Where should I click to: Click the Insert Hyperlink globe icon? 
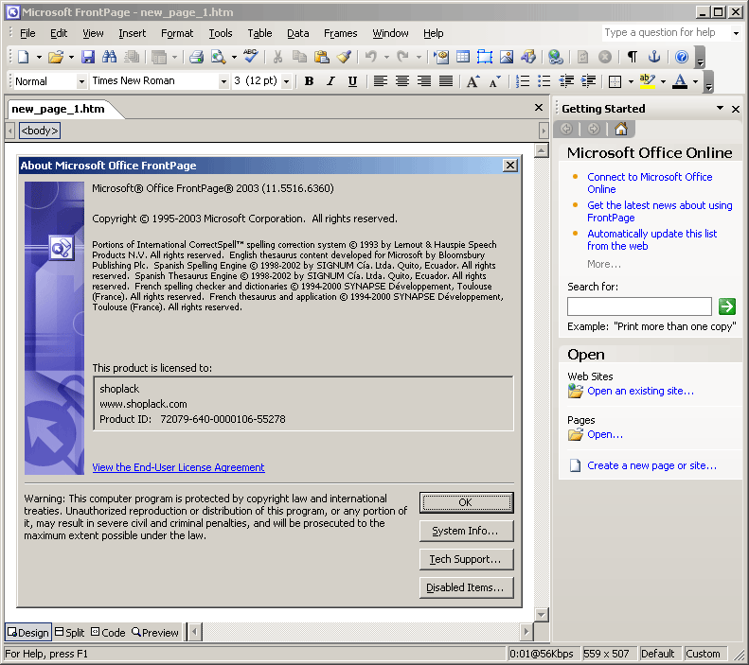tap(556, 58)
